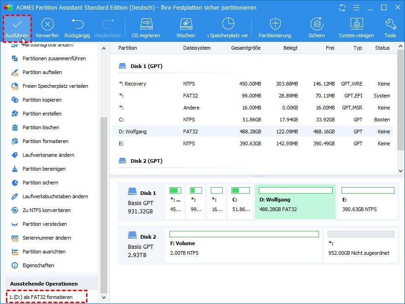The image size is (405, 304).
Task: Open the hamburger menu in title bar
Action: coord(356,8)
